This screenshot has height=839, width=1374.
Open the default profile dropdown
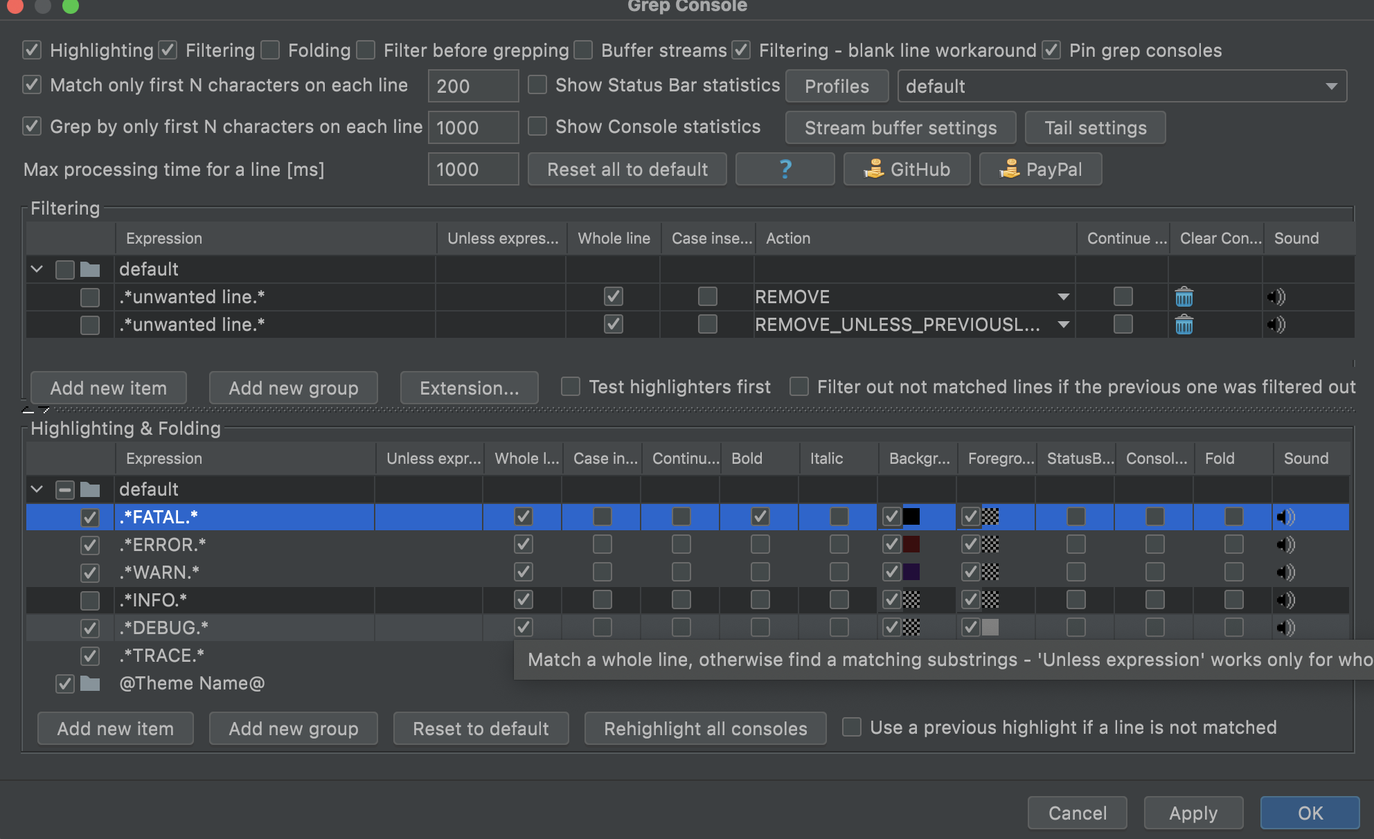point(1122,87)
